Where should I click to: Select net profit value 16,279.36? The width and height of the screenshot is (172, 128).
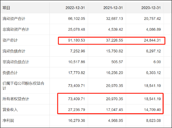pos(77,120)
